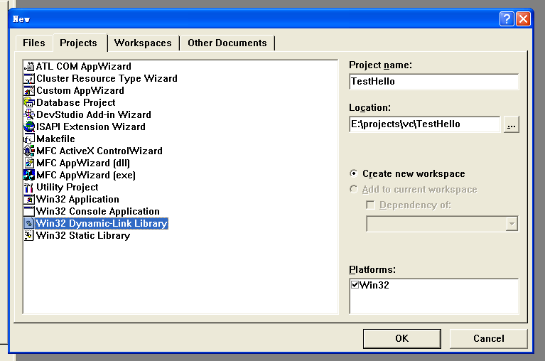Click the Cluster Resource Type Wizard icon

(x=29, y=78)
